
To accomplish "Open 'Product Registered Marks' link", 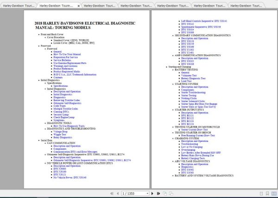I will (x=67, y=71).
